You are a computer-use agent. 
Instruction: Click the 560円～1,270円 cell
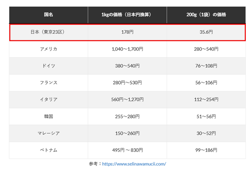pos(127,100)
